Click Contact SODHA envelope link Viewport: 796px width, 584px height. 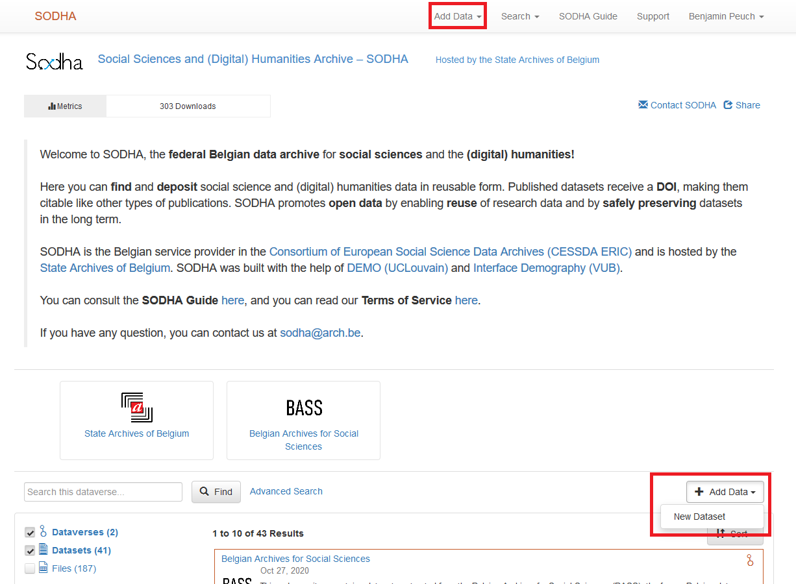(x=677, y=105)
